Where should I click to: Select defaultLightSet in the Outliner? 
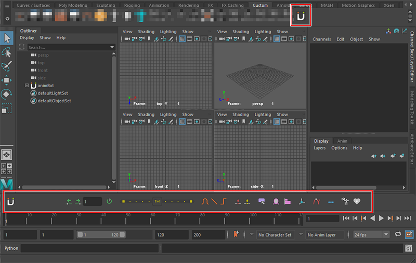coord(53,93)
